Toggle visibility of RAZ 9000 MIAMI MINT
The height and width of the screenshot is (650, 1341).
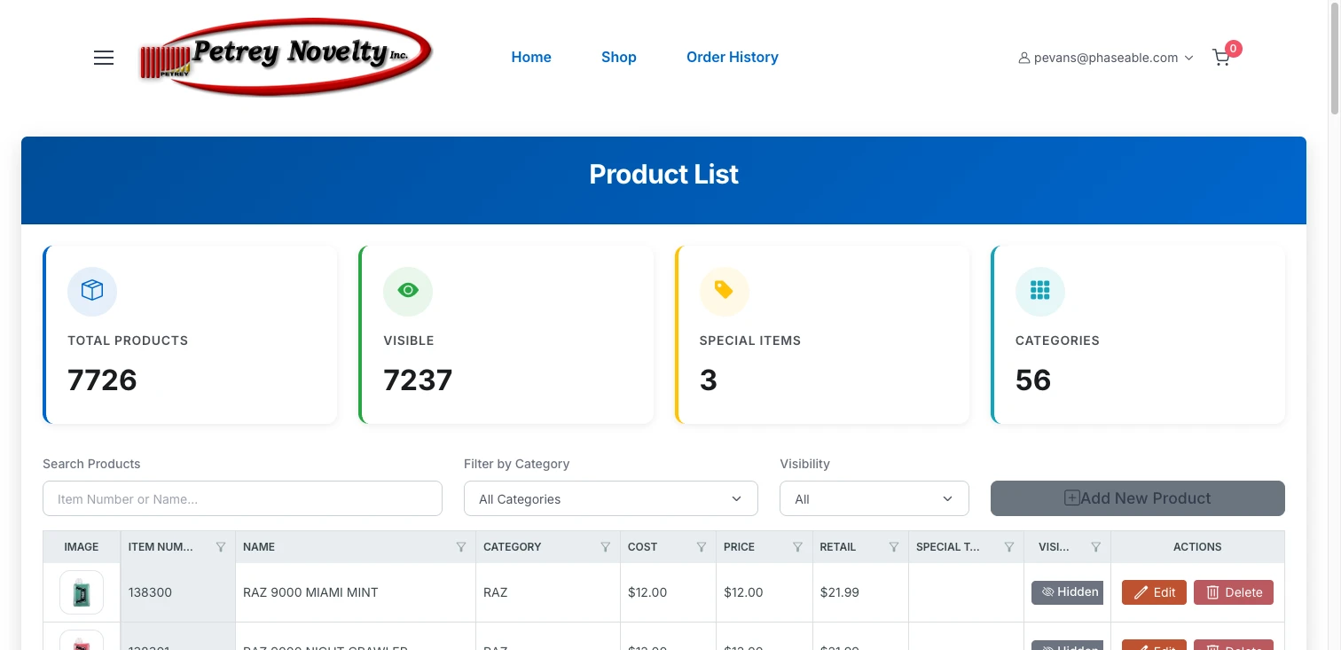click(1067, 591)
